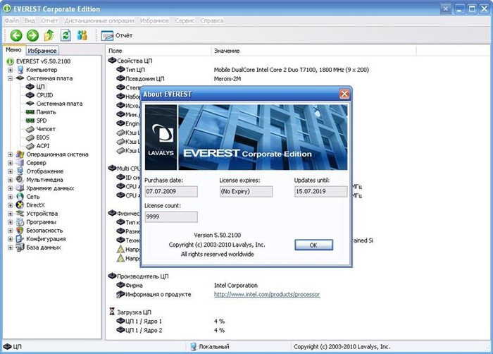The image size is (493, 354).
Task: Select the Тип ЦП row
Action: click(242, 70)
